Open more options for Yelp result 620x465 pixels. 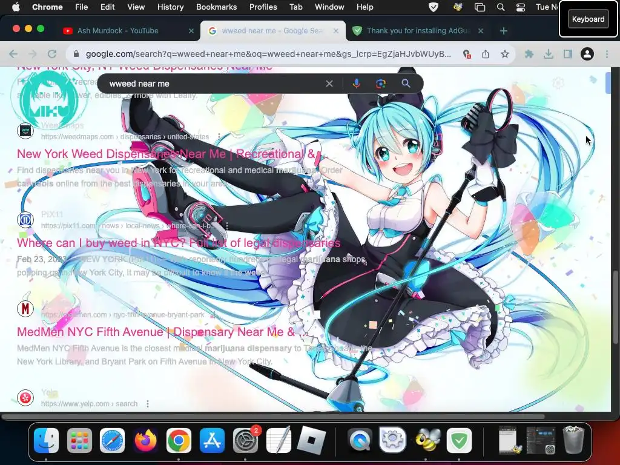148,404
